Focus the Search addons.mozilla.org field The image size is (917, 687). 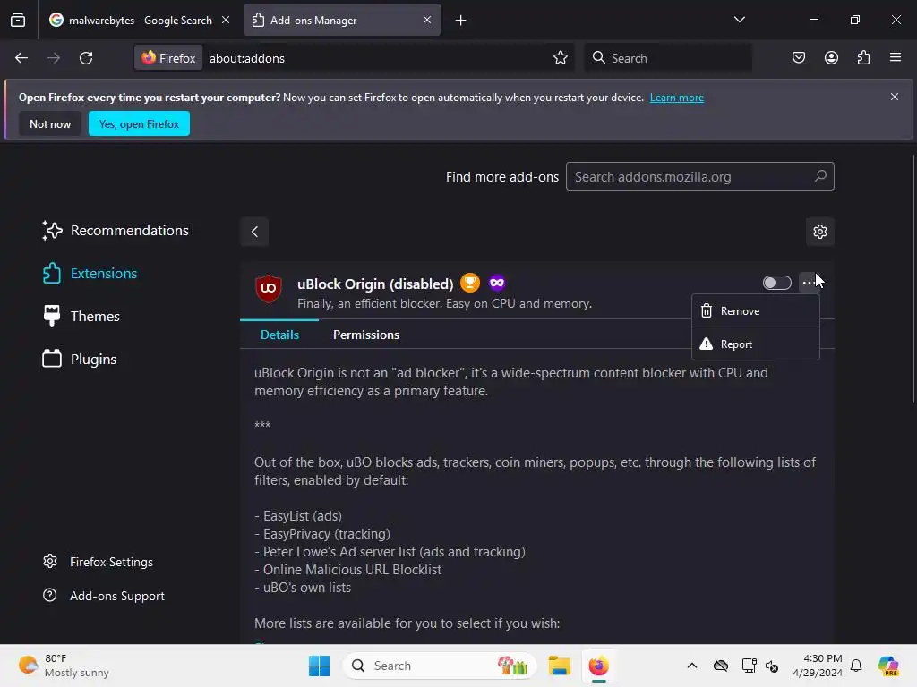coord(699,176)
